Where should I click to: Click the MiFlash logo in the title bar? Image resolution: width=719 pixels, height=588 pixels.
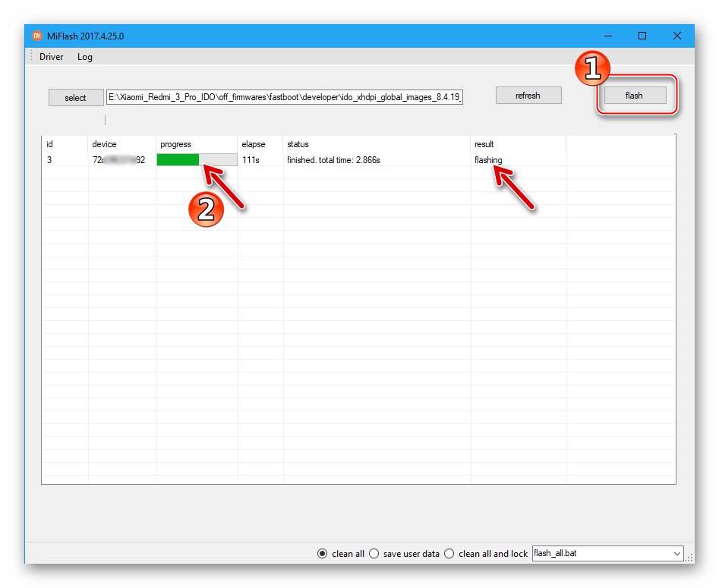pos(36,36)
